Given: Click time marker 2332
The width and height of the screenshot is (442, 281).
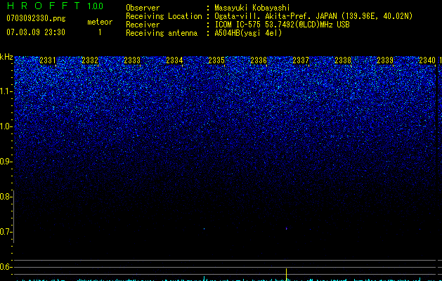Looking at the screenshot, I should pyautogui.click(x=90, y=60).
